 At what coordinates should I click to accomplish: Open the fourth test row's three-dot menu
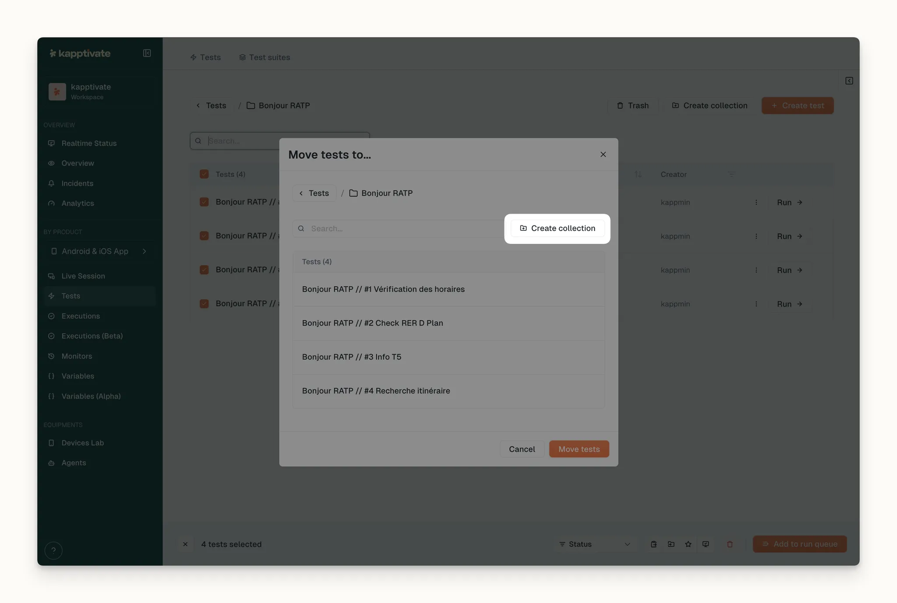pos(756,304)
